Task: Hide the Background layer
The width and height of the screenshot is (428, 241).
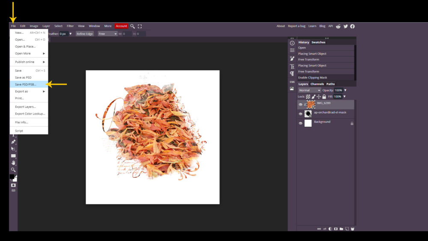Action: [300, 123]
